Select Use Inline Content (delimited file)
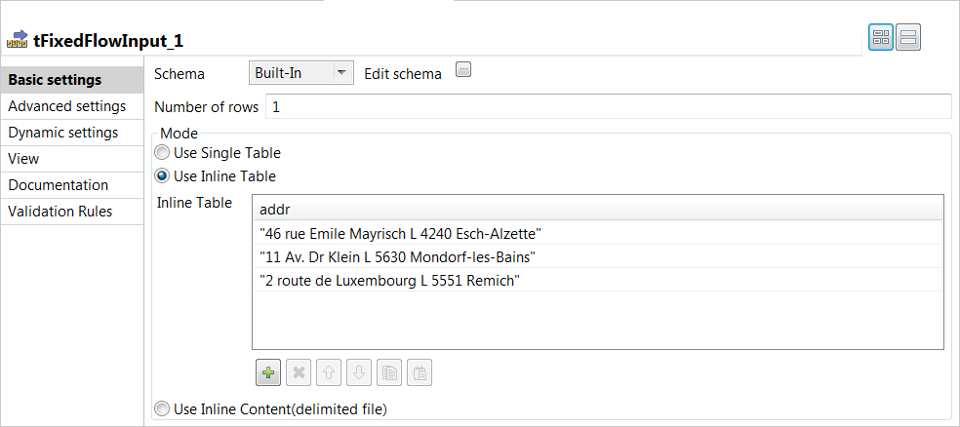Image resolution: width=960 pixels, height=427 pixels. click(162, 408)
